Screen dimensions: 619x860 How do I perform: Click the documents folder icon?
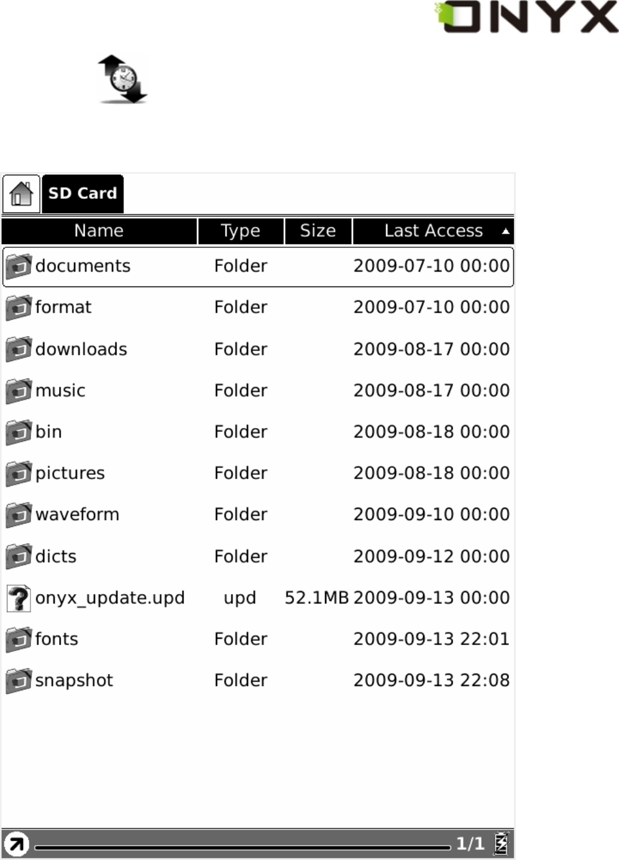click(x=19, y=267)
